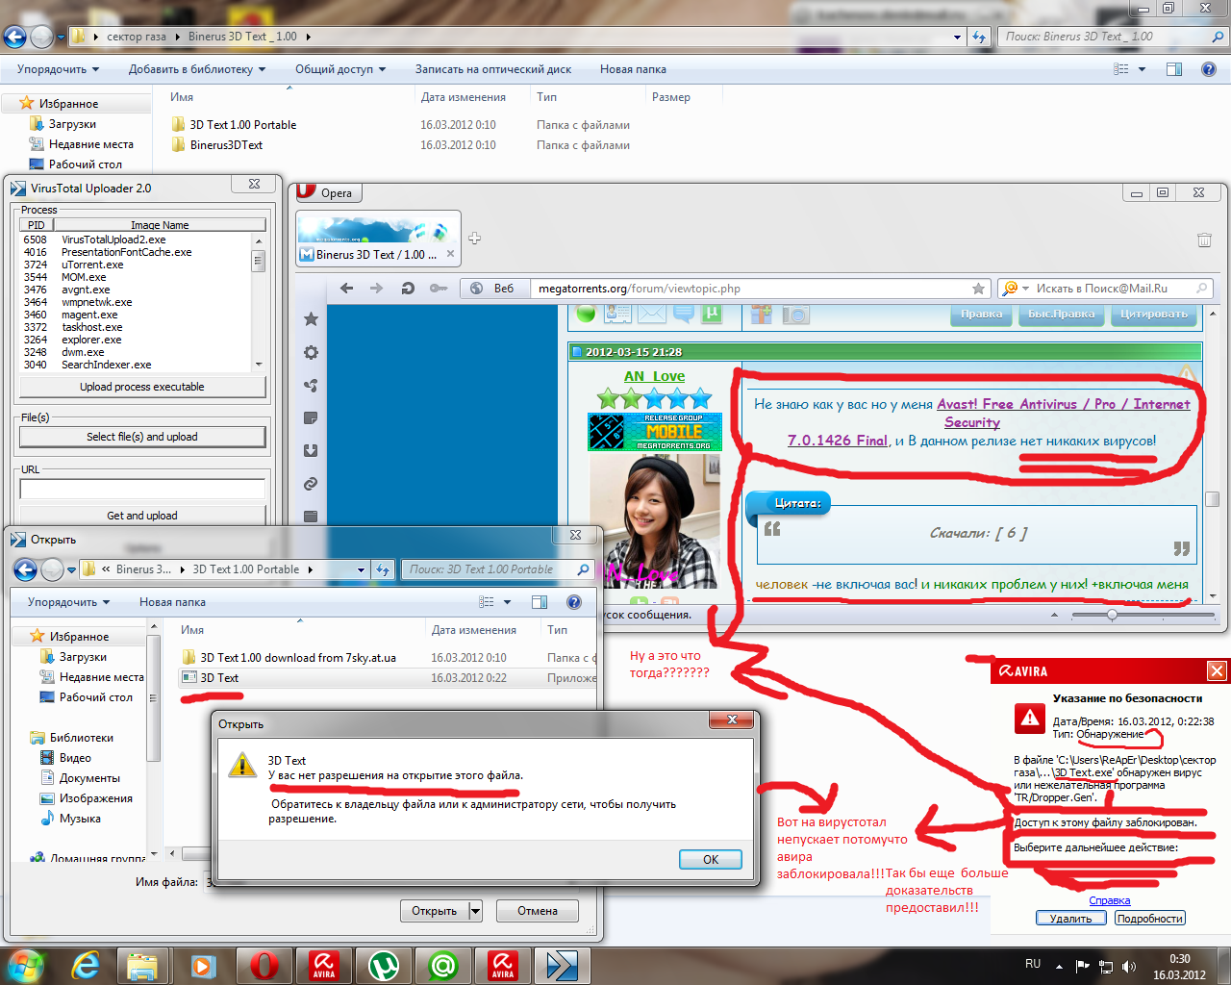Click Upload process executable button

[x=142, y=387]
